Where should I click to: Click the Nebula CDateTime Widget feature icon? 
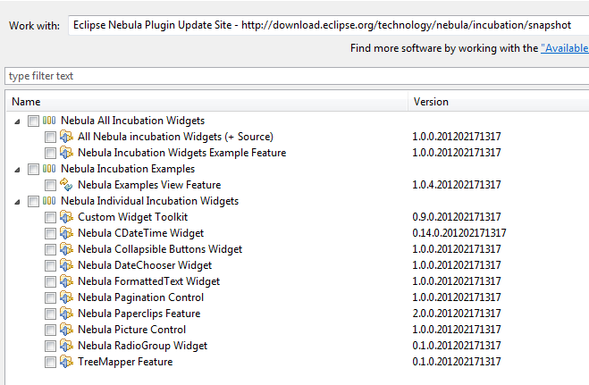[65, 233]
